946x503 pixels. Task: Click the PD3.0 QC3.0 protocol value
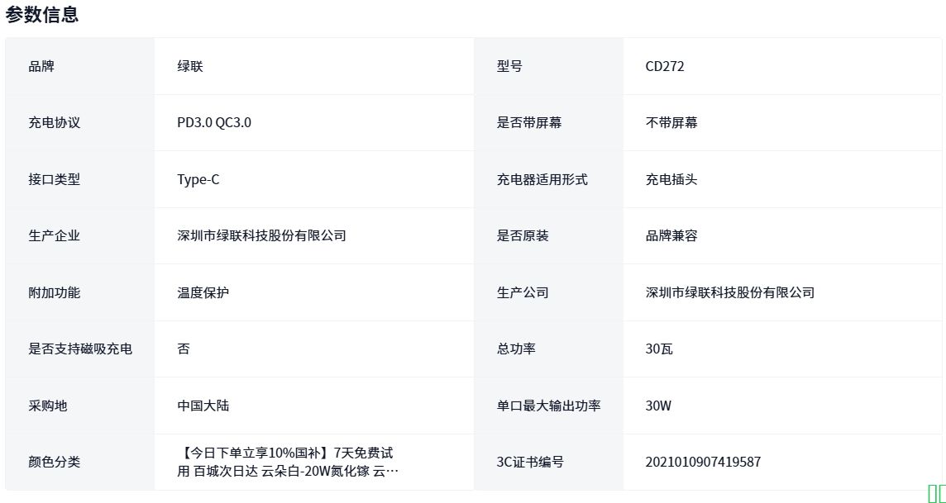point(214,122)
